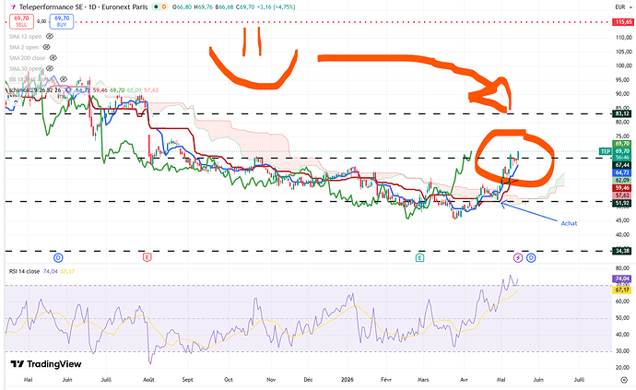Click the 67,44 price scale label

coord(622,165)
